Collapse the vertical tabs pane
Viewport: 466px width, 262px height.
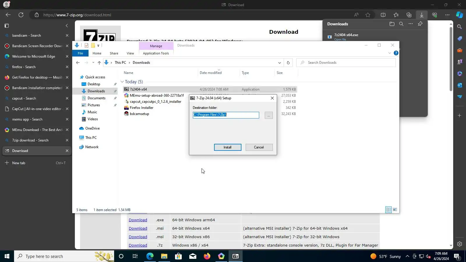pos(67,26)
